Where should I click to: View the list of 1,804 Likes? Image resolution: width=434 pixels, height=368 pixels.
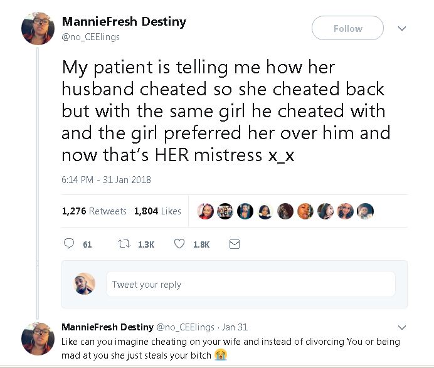[157, 211]
